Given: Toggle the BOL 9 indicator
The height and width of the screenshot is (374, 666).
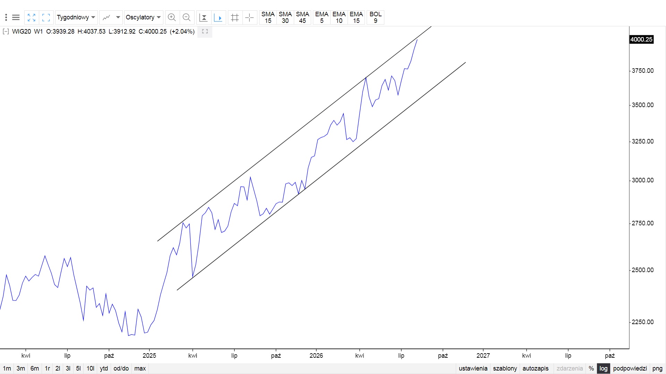Looking at the screenshot, I should pos(375,17).
